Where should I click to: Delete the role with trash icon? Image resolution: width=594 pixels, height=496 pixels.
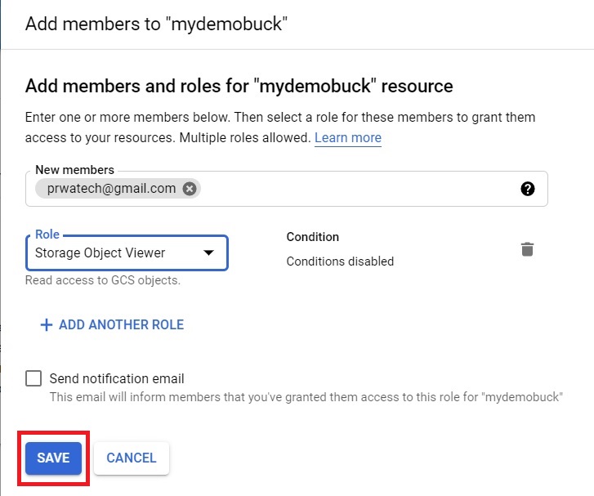(x=527, y=249)
